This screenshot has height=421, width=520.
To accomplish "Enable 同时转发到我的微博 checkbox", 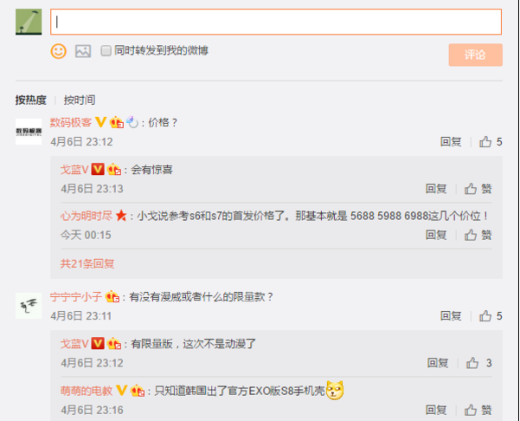I will click(x=106, y=51).
